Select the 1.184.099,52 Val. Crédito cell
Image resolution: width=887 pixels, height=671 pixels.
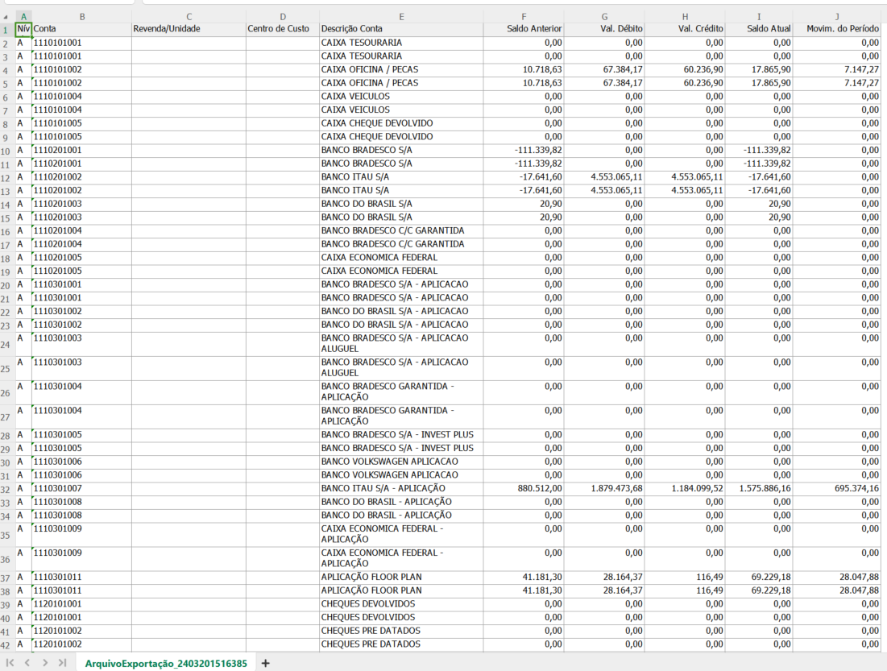[685, 489]
